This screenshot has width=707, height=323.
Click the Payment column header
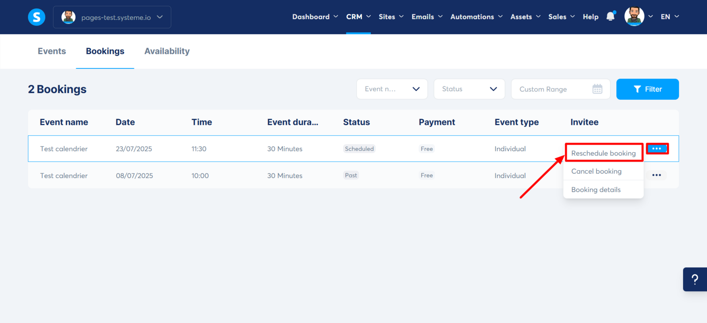(437, 122)
